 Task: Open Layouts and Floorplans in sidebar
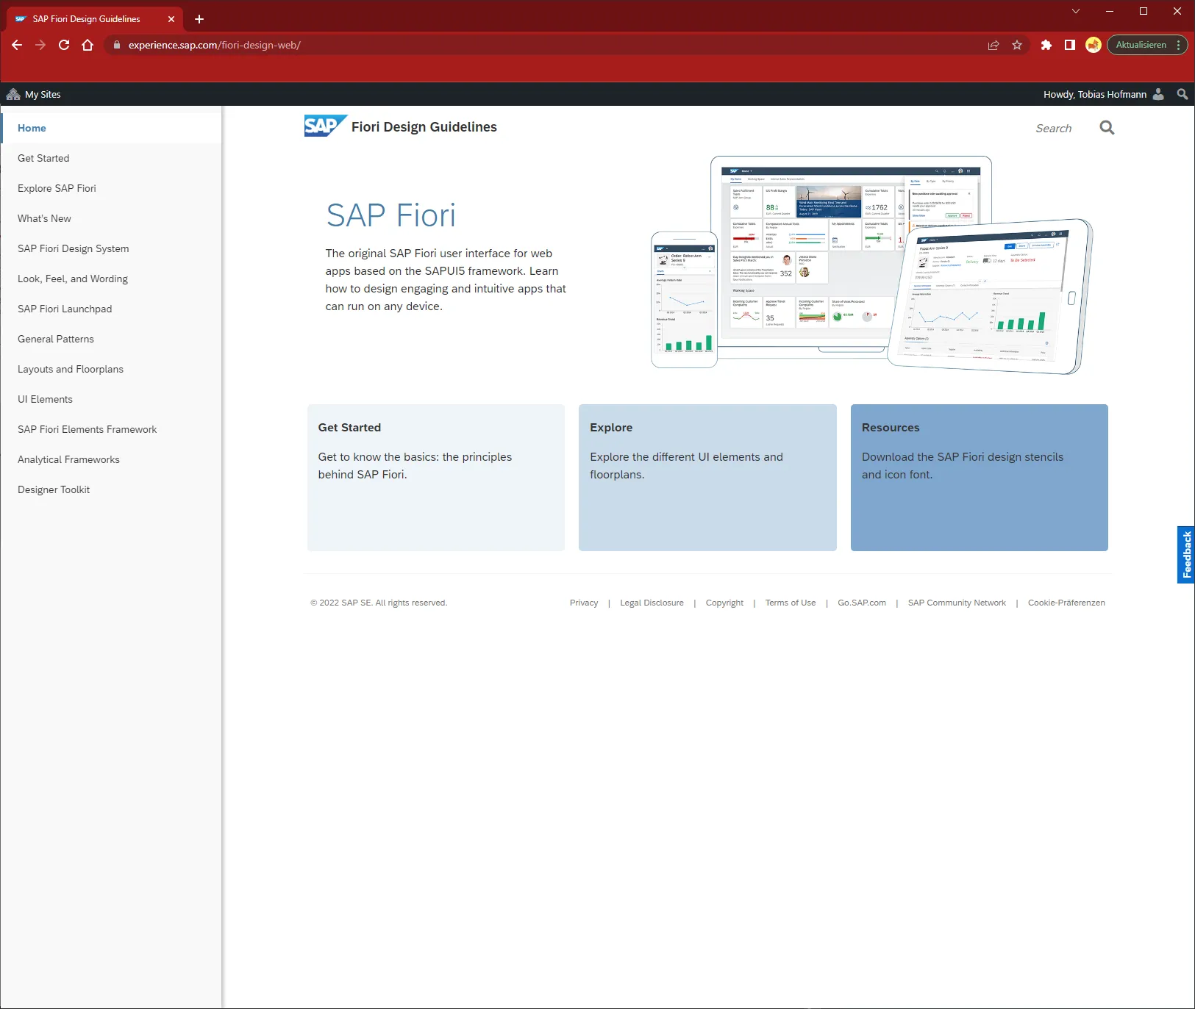click(x=71, y=369)
